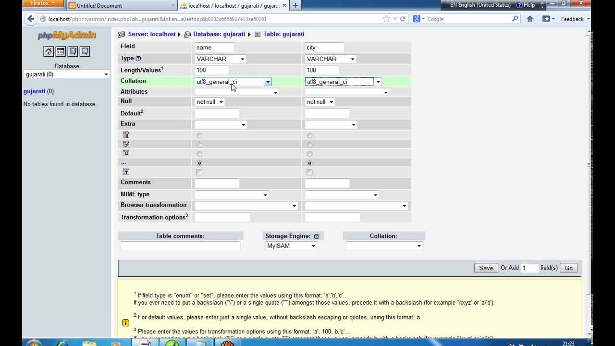The image size is (615, 346).
Task: Click gujarati database link in sidebar
Action: pyautogui.click(x=34, y=91)
